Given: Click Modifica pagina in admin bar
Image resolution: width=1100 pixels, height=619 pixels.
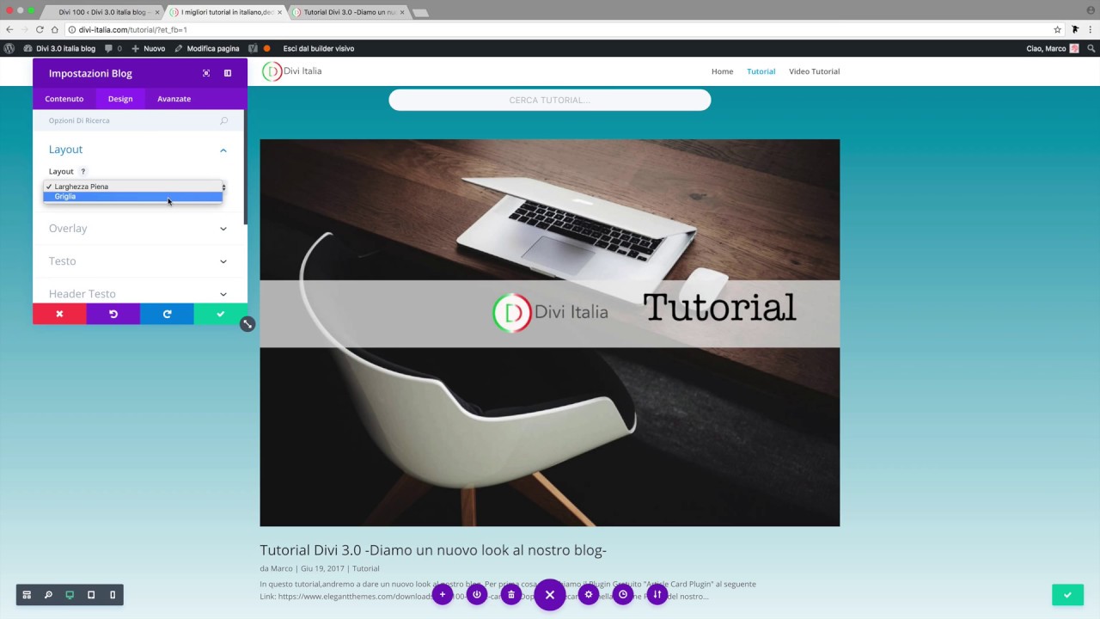Looking at the screenshot, I should (x=207, y=48).
